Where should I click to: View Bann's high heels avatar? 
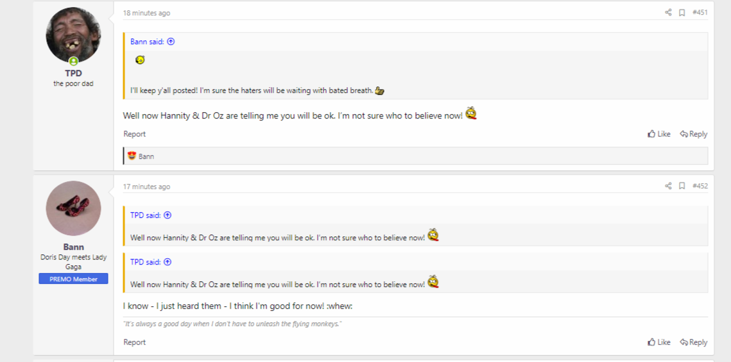(x=73, y=208)
